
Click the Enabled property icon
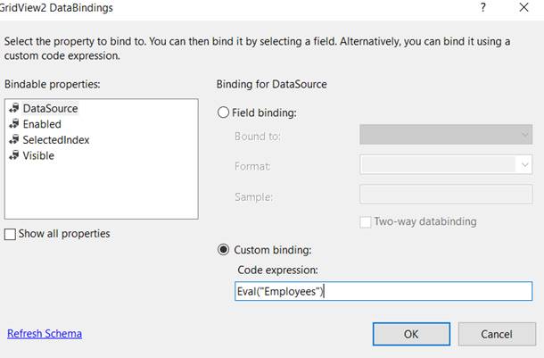(x=13, y=124)
